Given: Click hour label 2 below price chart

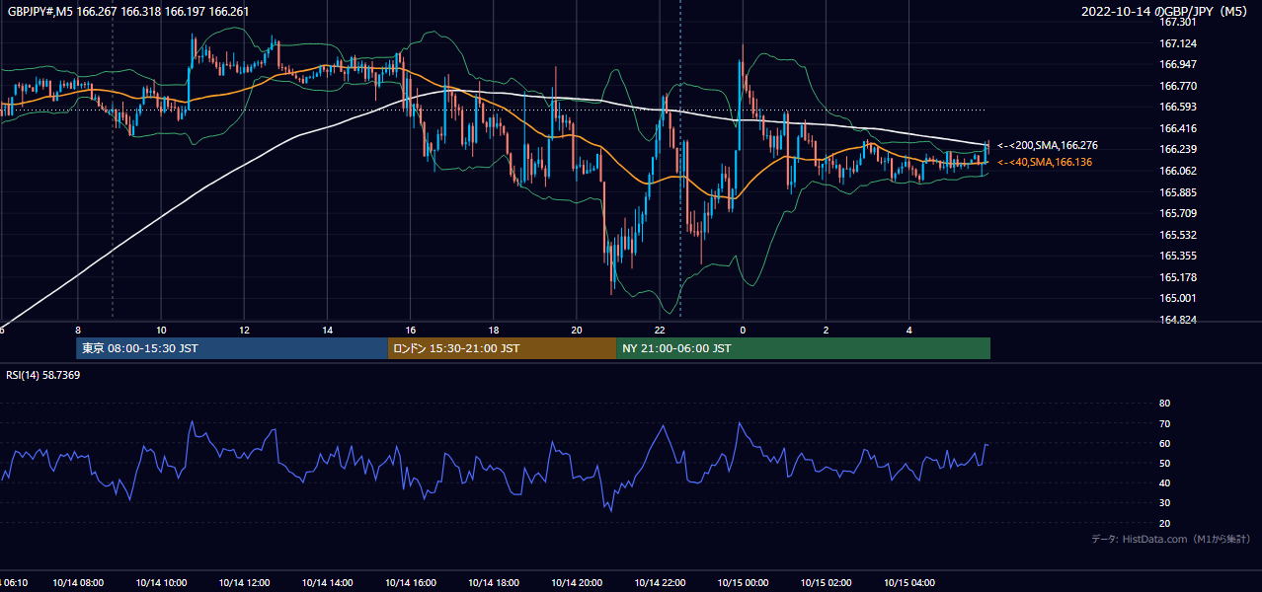Looking at the screenshot, I should pos(826,330).
